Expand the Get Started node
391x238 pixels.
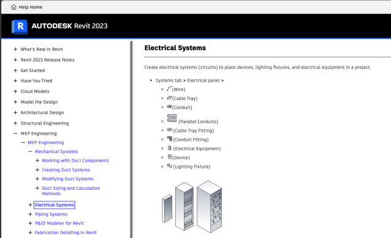(15, 70)
